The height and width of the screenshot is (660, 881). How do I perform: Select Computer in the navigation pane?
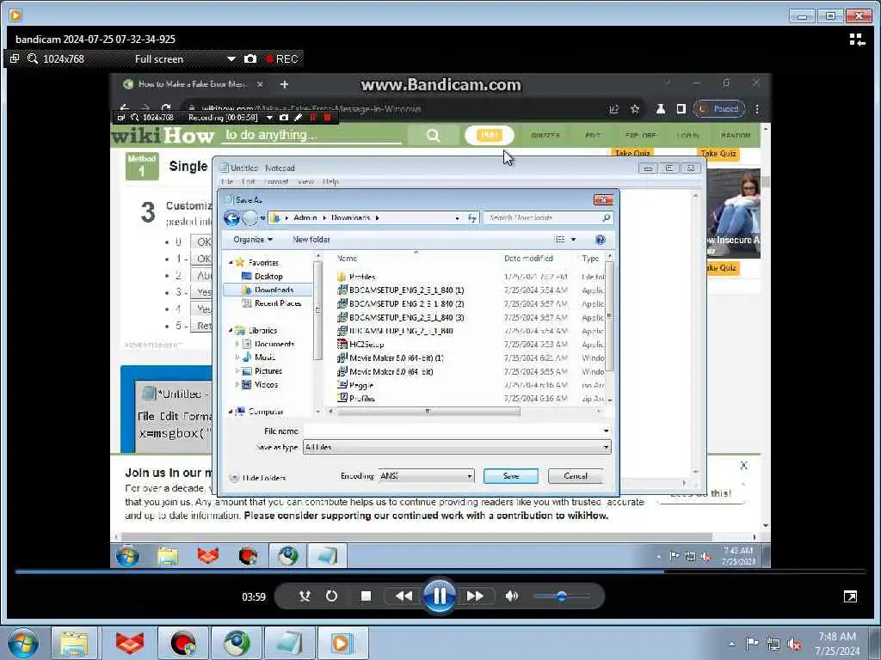pyautogui.click(x=259, y=412)
